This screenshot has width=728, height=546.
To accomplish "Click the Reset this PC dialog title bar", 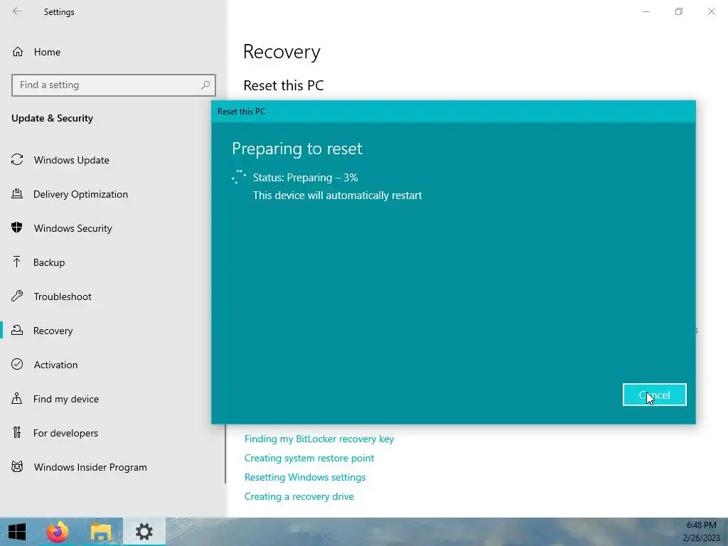I will coord(453,112).
